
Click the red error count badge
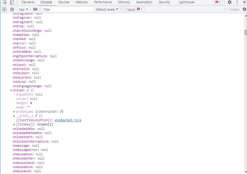218,2
